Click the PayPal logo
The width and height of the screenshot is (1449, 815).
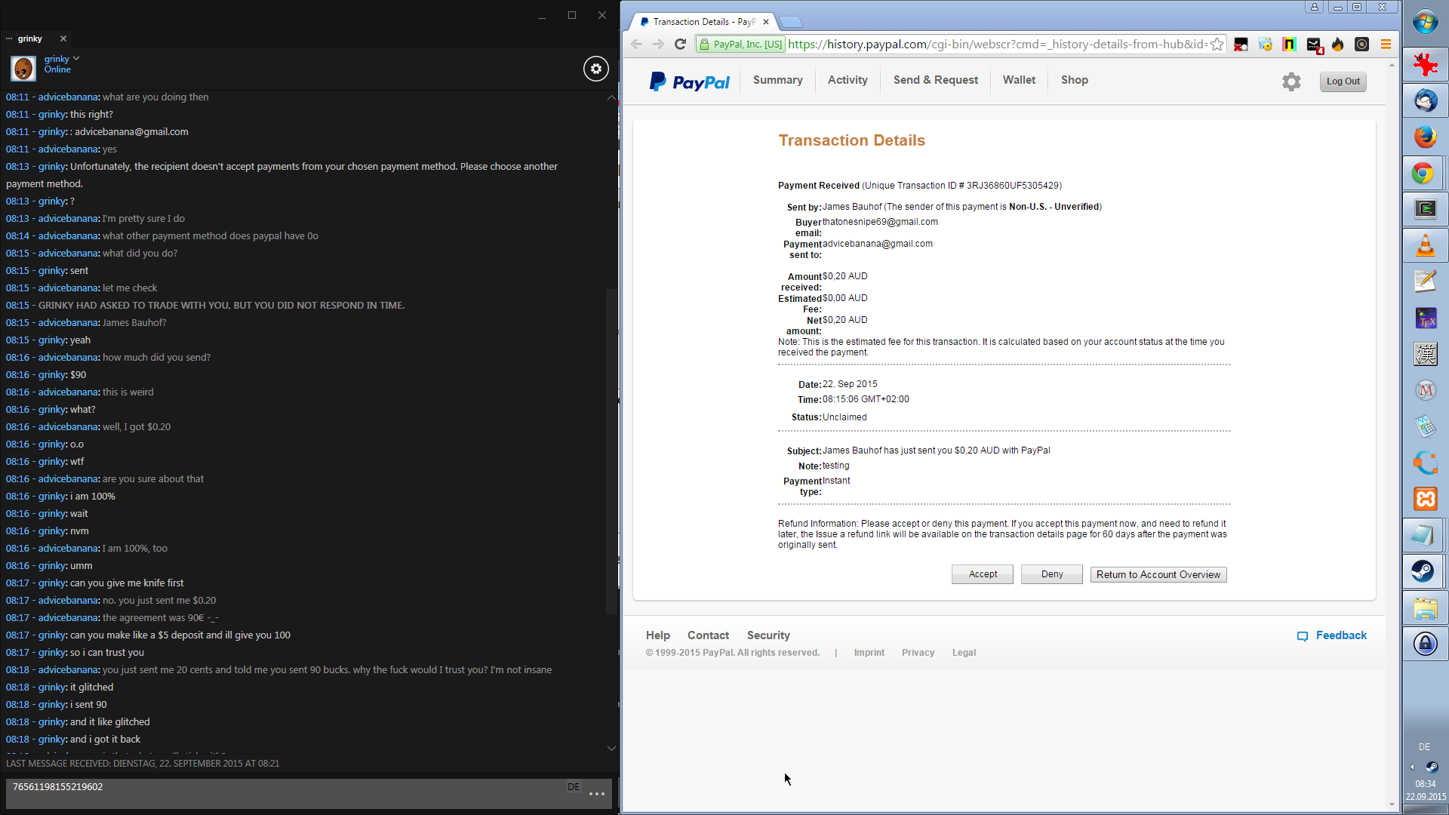(690, 81)
